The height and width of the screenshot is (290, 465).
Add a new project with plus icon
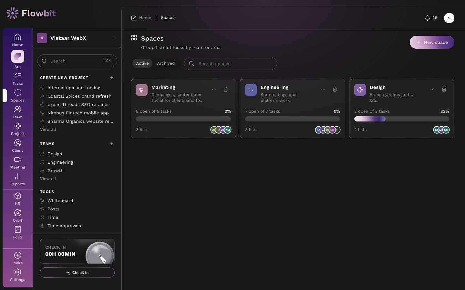(112, 78)
